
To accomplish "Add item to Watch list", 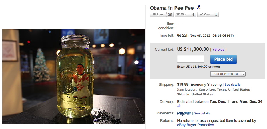I will click(226, 74).
